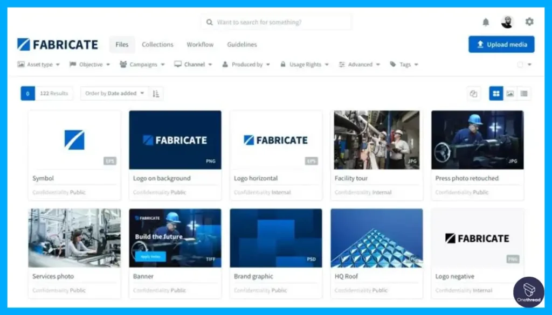
Task: Click the Produced by person icon
Action: [x=225, y=64]
